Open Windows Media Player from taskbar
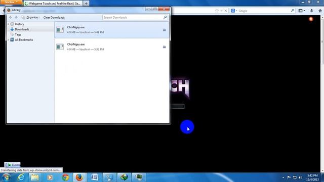Image resolution: width=324 pixels, height=182 pixels. click(x=50, y=177)
